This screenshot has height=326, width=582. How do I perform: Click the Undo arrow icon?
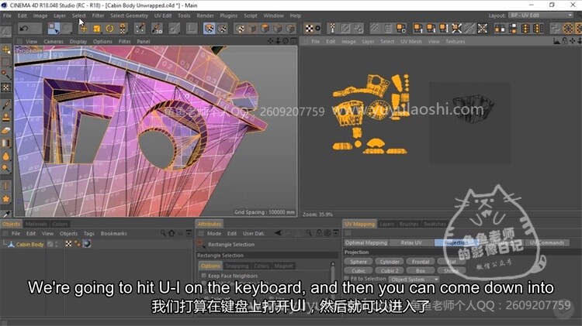pyautogui.click(x=24, y=29)
